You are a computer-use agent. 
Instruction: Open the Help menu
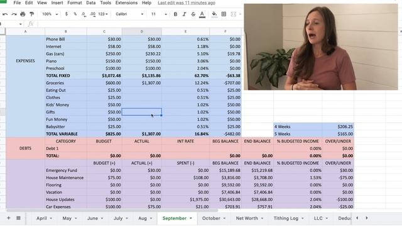(146, 3)
